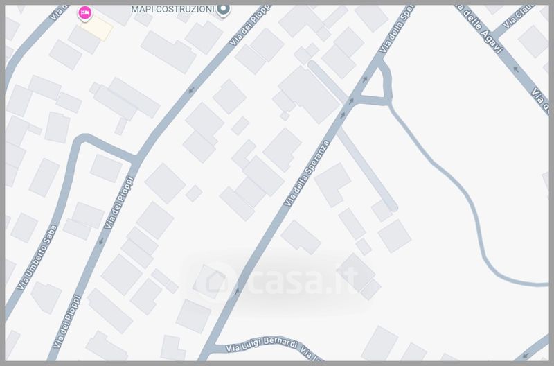Click the pink hotel bed marker

click(84, 13)
